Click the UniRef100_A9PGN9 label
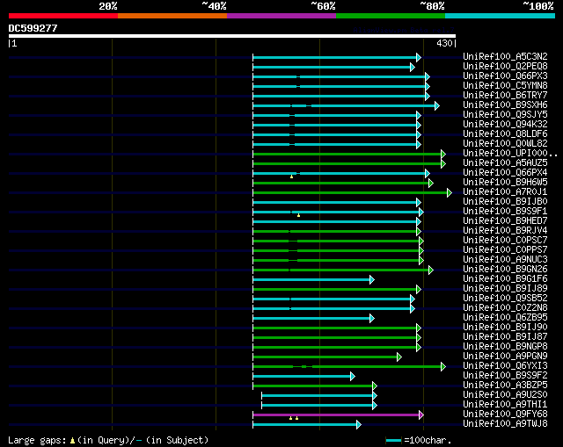Image resolution: width=563 pixels, height=447 pixels. click(x=505, y=357)
